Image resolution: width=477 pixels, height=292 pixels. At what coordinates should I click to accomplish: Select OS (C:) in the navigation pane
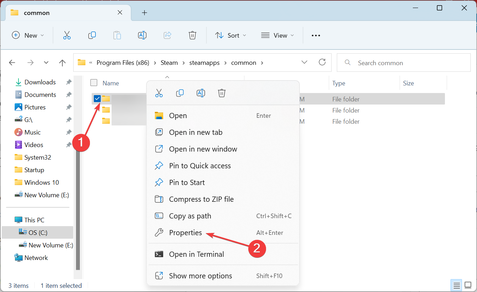[38, 233]
